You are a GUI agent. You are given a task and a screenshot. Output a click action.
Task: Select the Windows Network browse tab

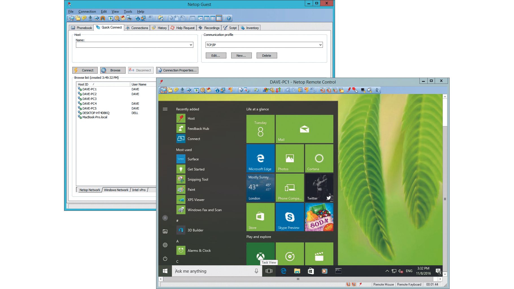tap(116, 190)
